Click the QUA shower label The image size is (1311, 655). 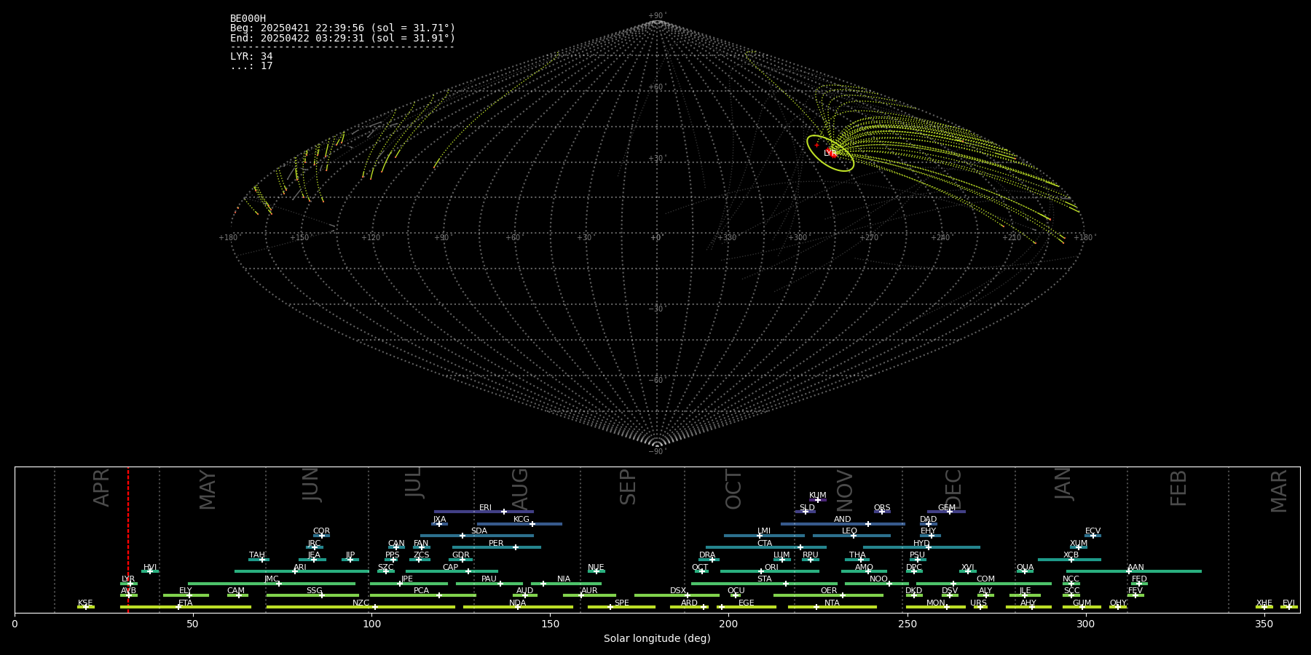click(x=1025, y=568)
